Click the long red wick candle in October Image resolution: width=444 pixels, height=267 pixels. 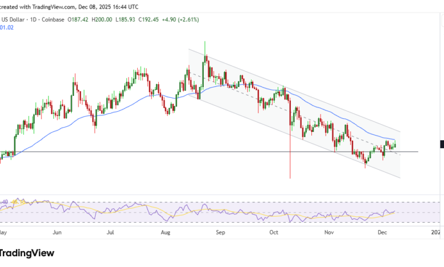tap(290, 165)
